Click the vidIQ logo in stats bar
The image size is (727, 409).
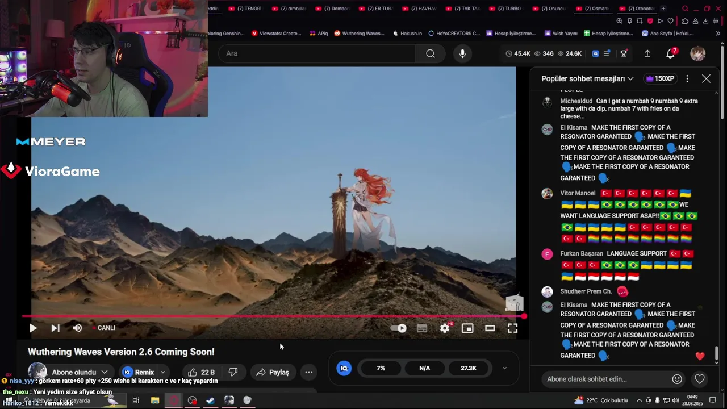tap(344, 368)
